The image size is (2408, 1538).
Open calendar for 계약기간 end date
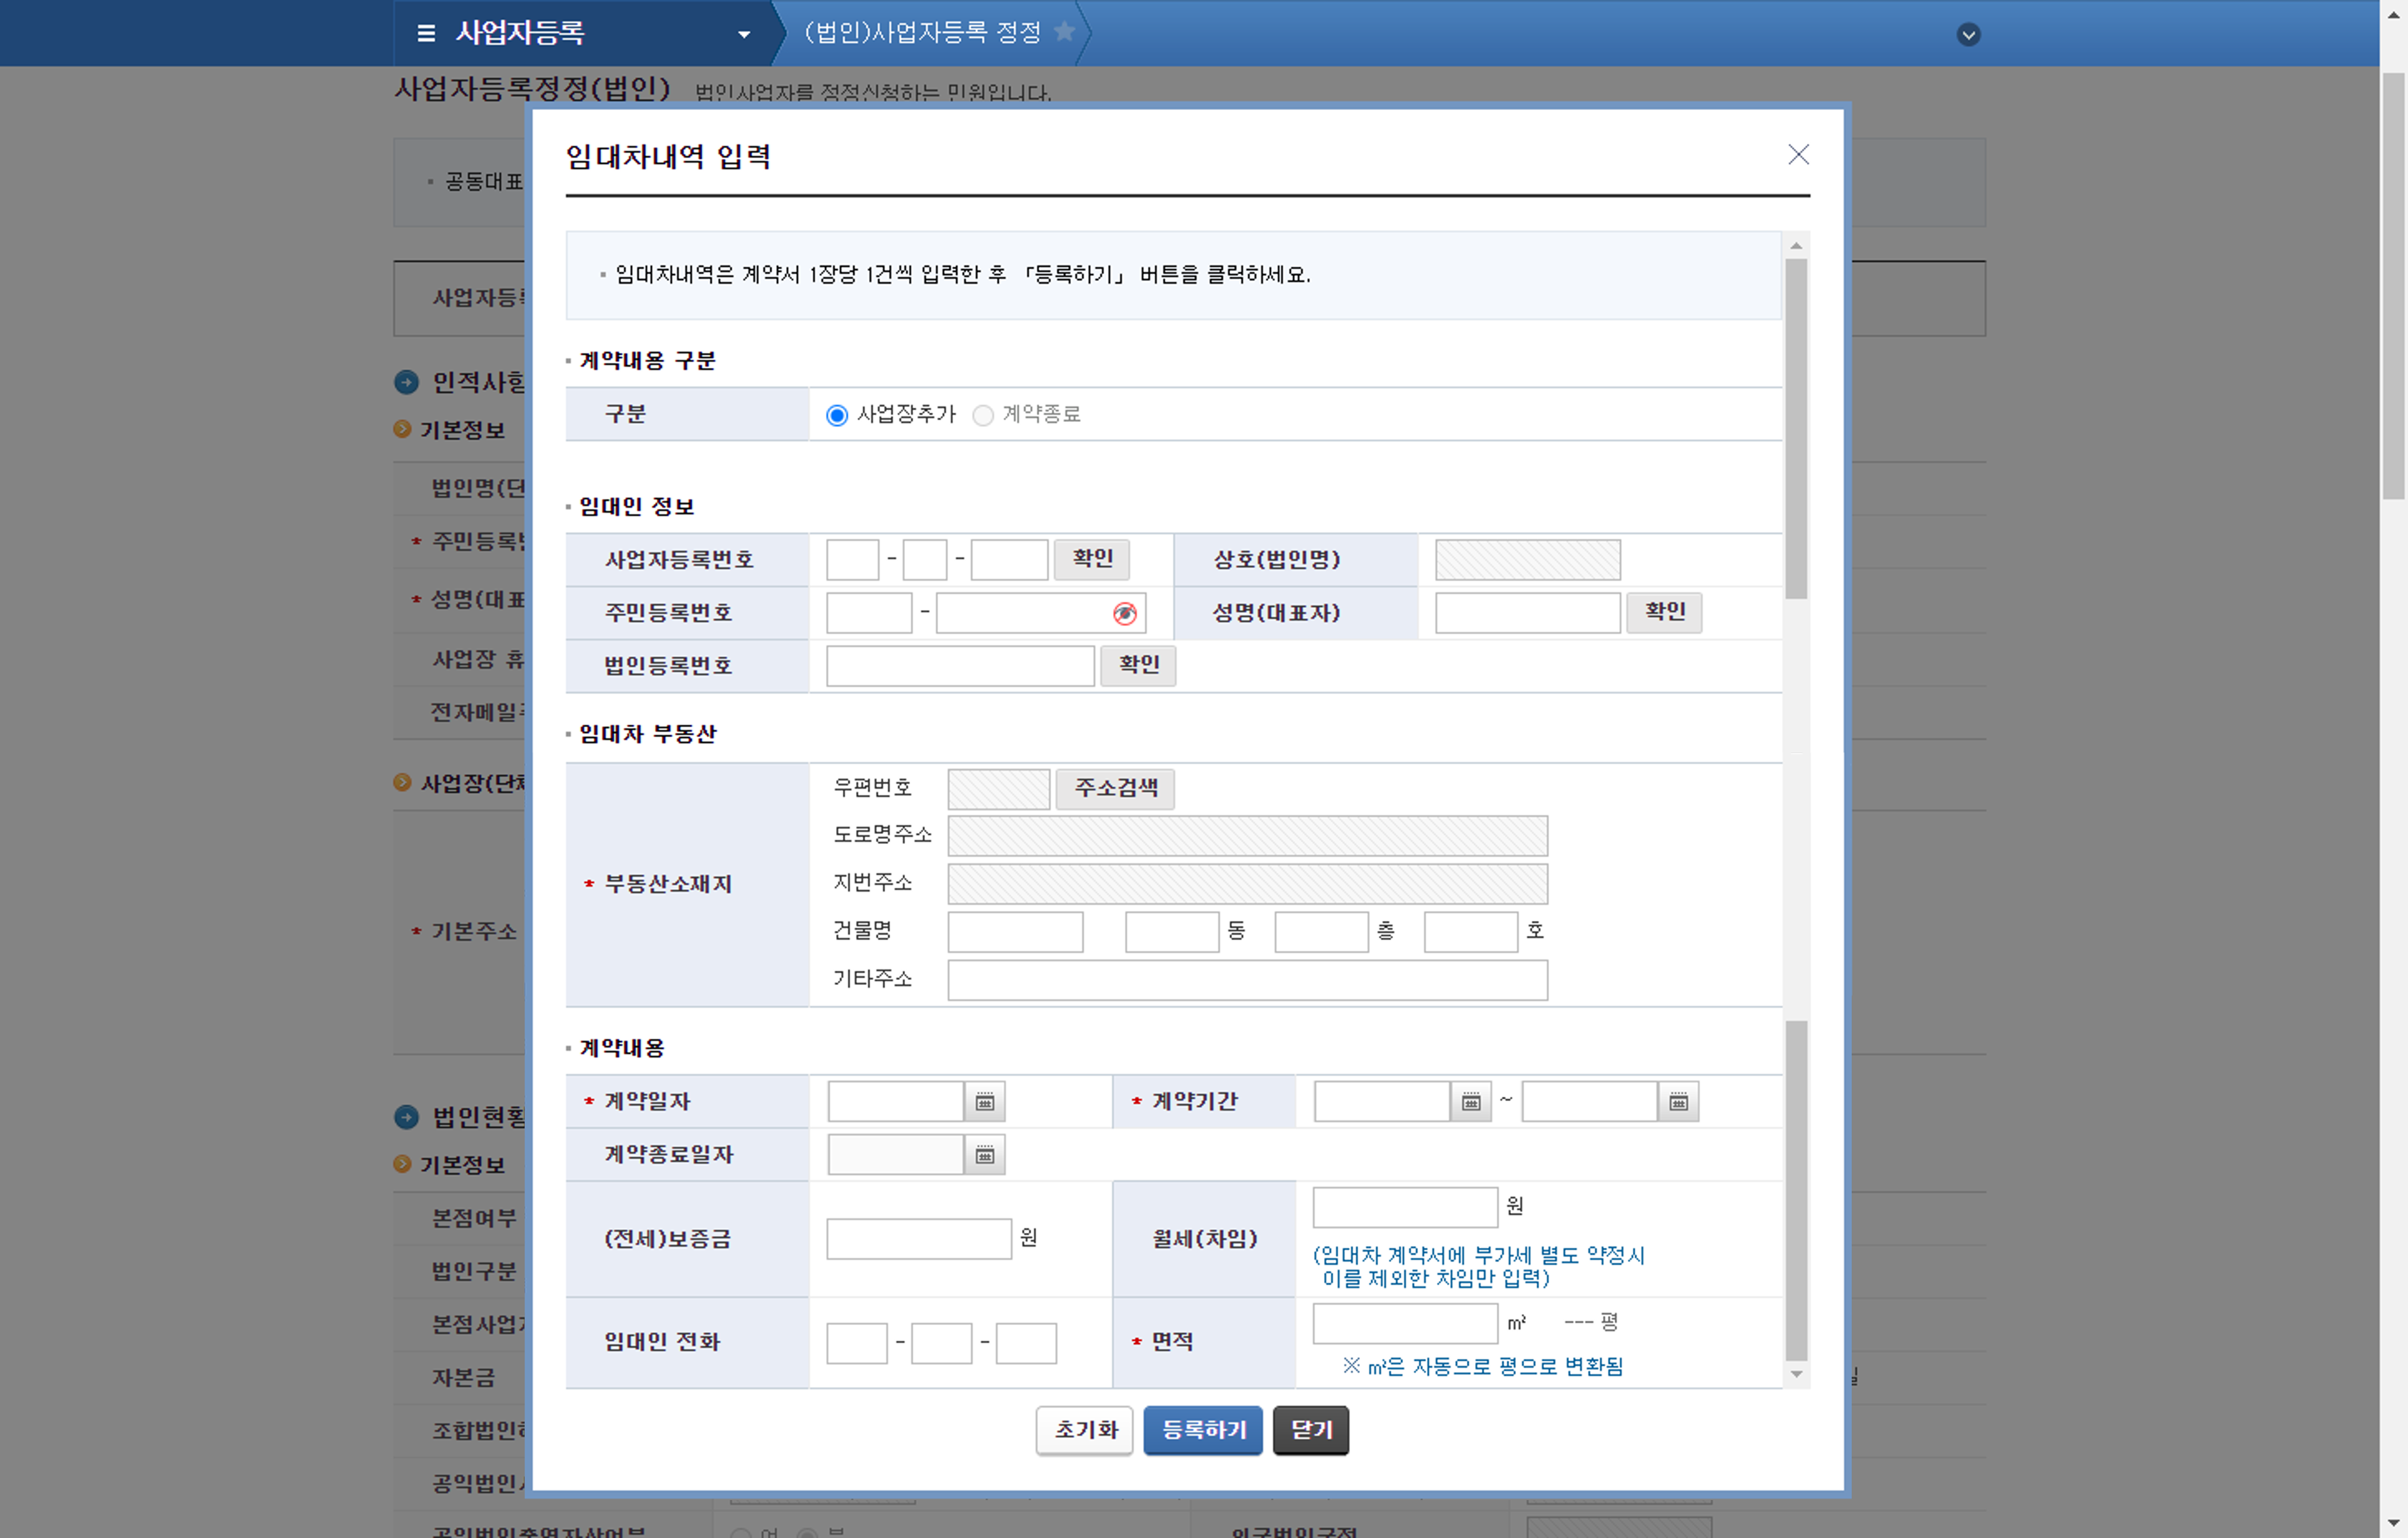[1678, 1102]
